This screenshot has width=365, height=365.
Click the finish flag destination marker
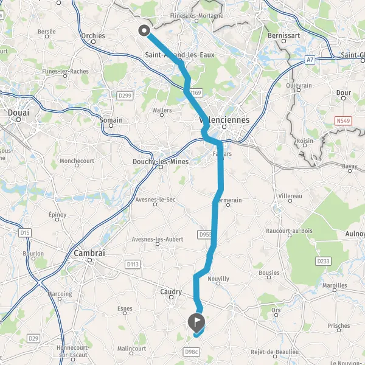(196, 323)
